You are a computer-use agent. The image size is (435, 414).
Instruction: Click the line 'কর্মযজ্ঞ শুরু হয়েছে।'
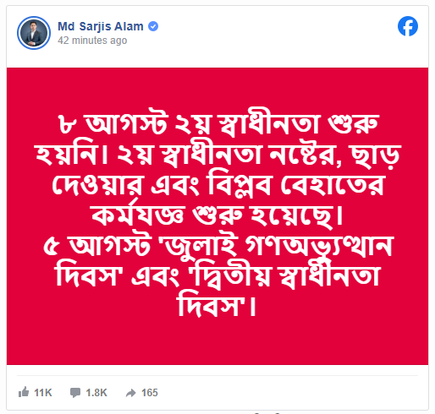tap(217, 215)
